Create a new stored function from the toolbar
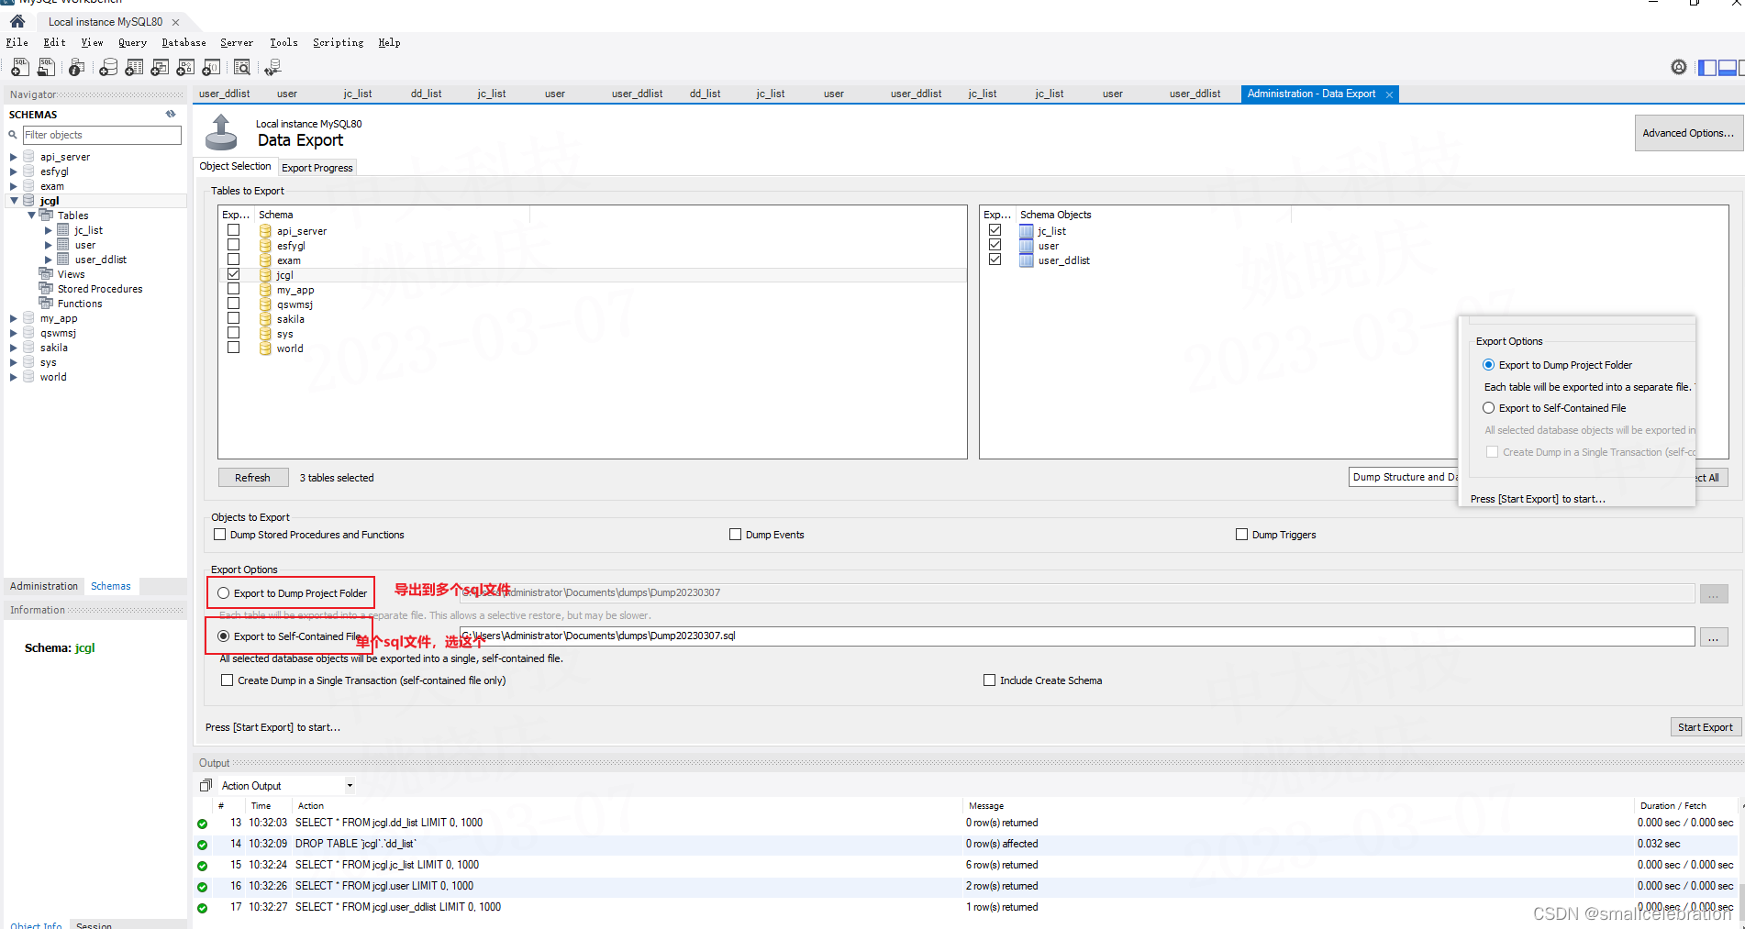 pos(211,67)
